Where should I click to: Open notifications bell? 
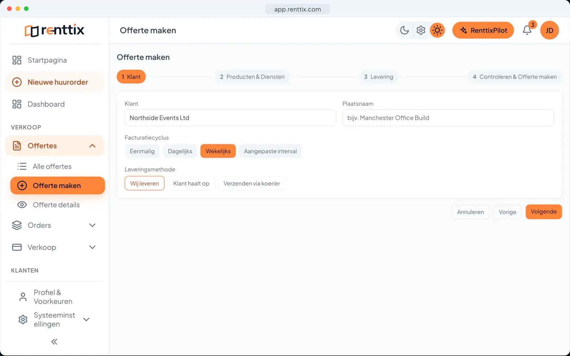point(527,30)
